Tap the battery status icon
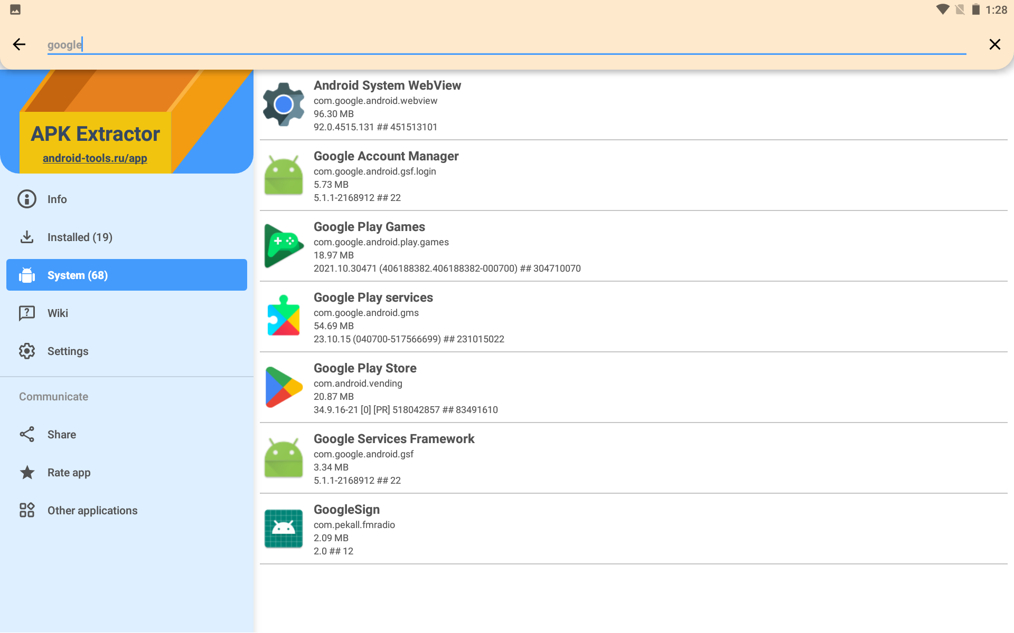Image resolution: width=1014 pixels, height=633 pixels. (976, 9)
